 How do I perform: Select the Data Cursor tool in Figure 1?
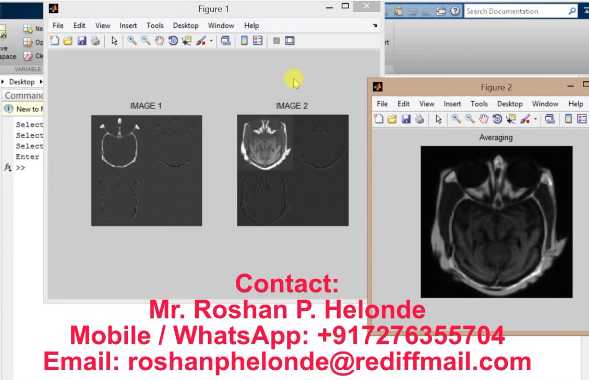[x=186, y=41]
